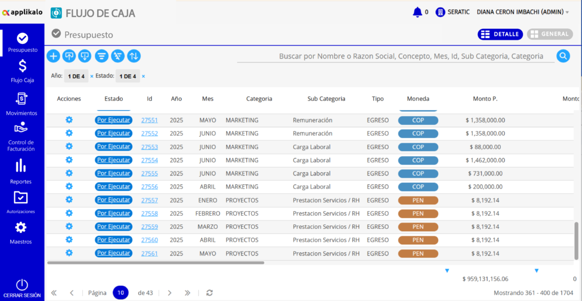Open the filter icon in toolbar
The height and width of the screenshot is (301, 582).
[102, 56]
